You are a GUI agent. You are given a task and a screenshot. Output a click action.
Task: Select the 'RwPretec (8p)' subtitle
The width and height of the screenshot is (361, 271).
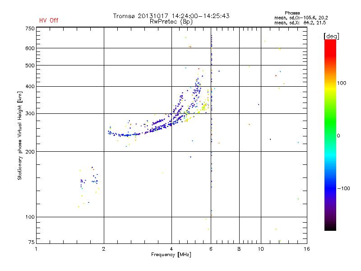pos(171,22)
